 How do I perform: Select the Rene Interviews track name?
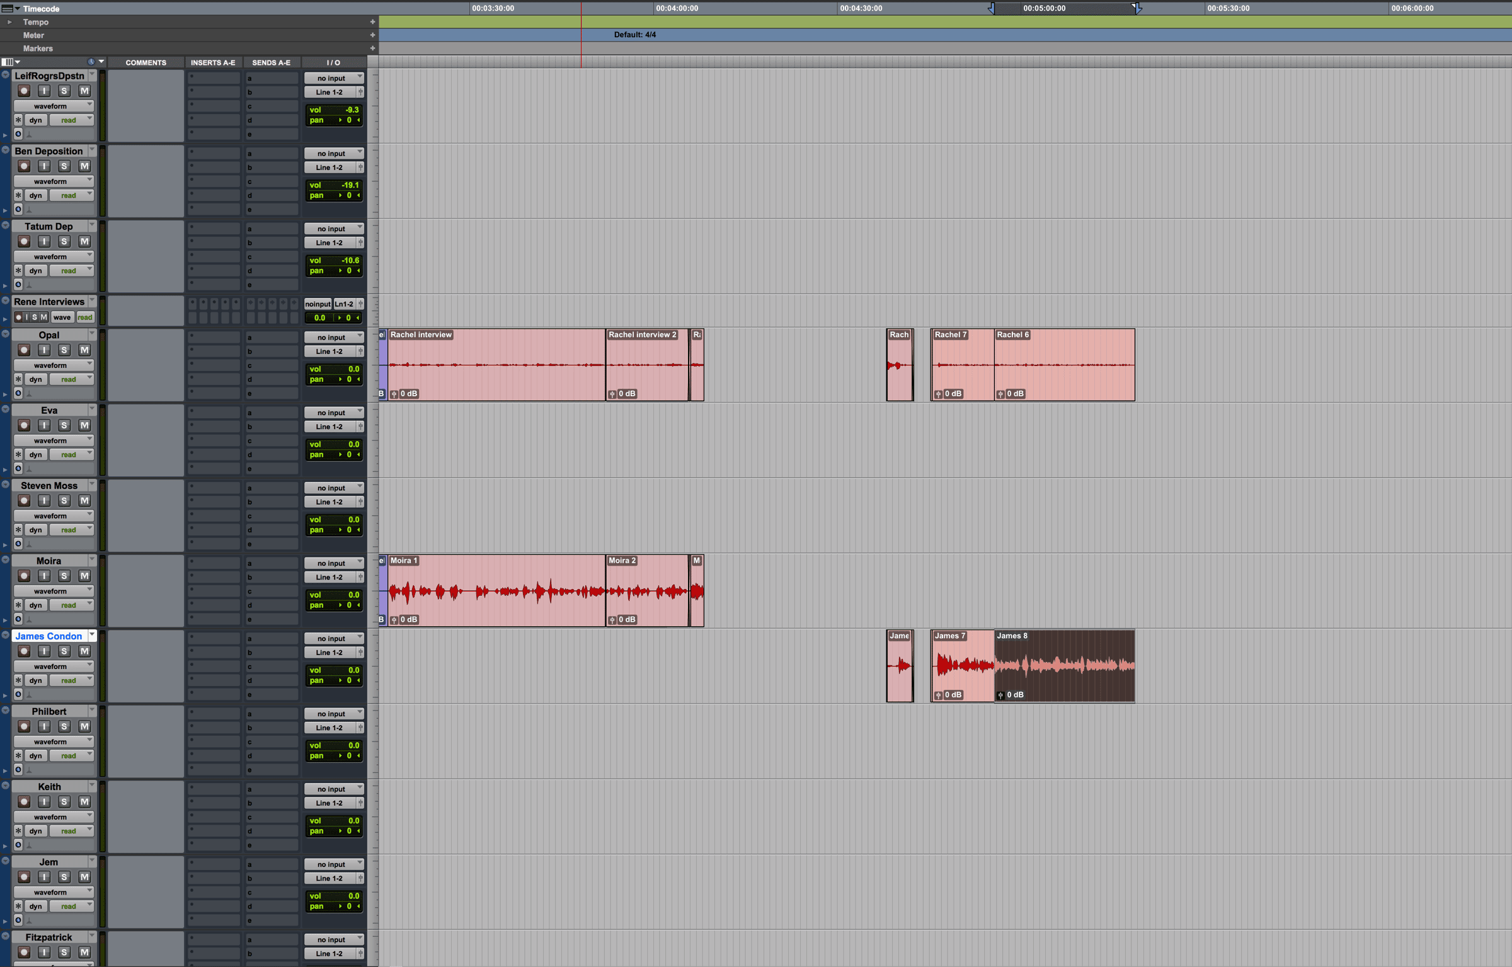coord(49,302)
